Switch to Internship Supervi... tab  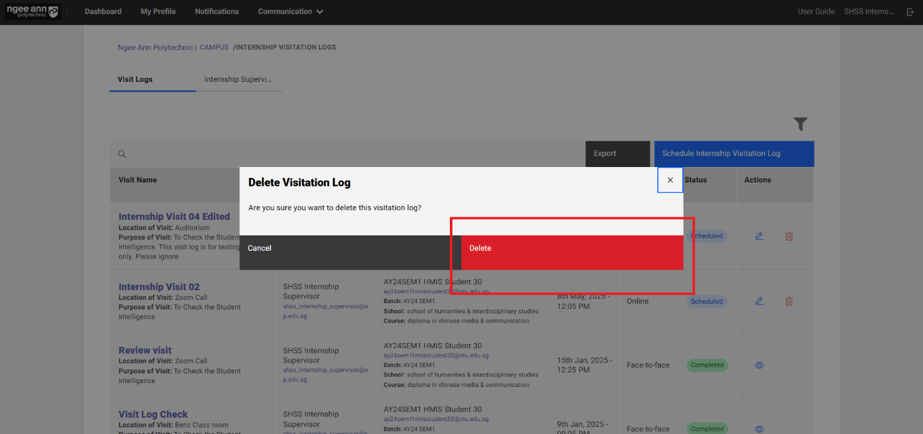click(238, 79)
